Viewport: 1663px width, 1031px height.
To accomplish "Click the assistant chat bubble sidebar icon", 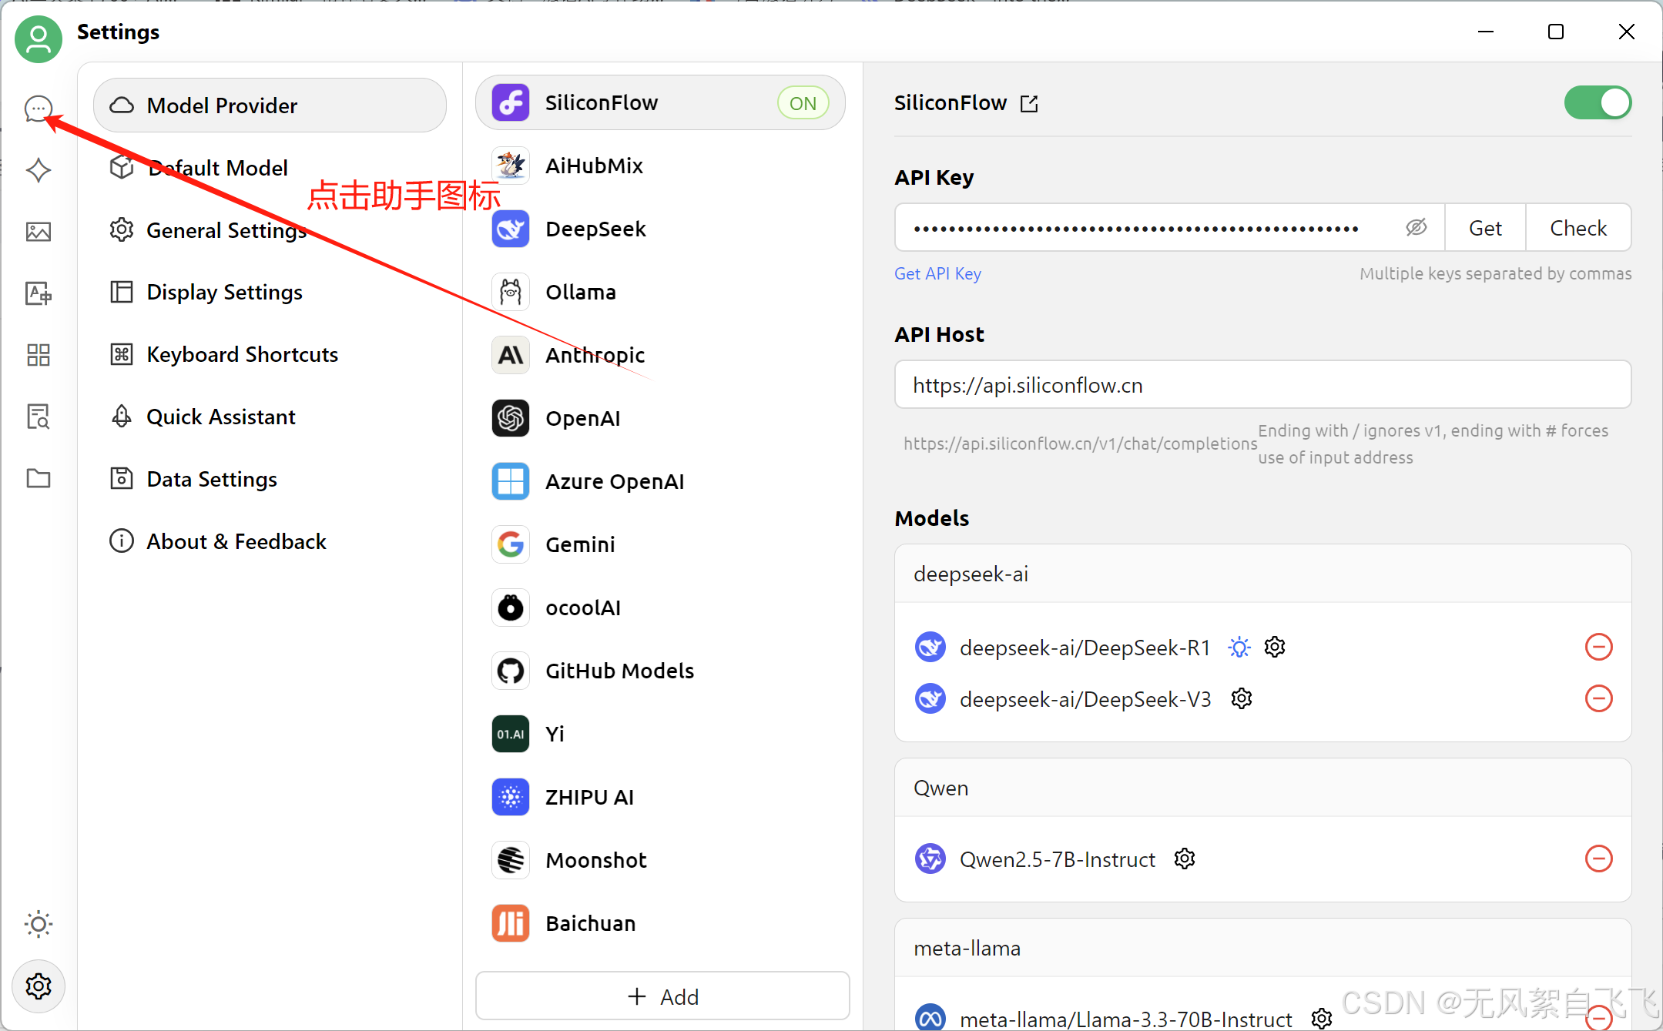I will (x=38, y=109).
